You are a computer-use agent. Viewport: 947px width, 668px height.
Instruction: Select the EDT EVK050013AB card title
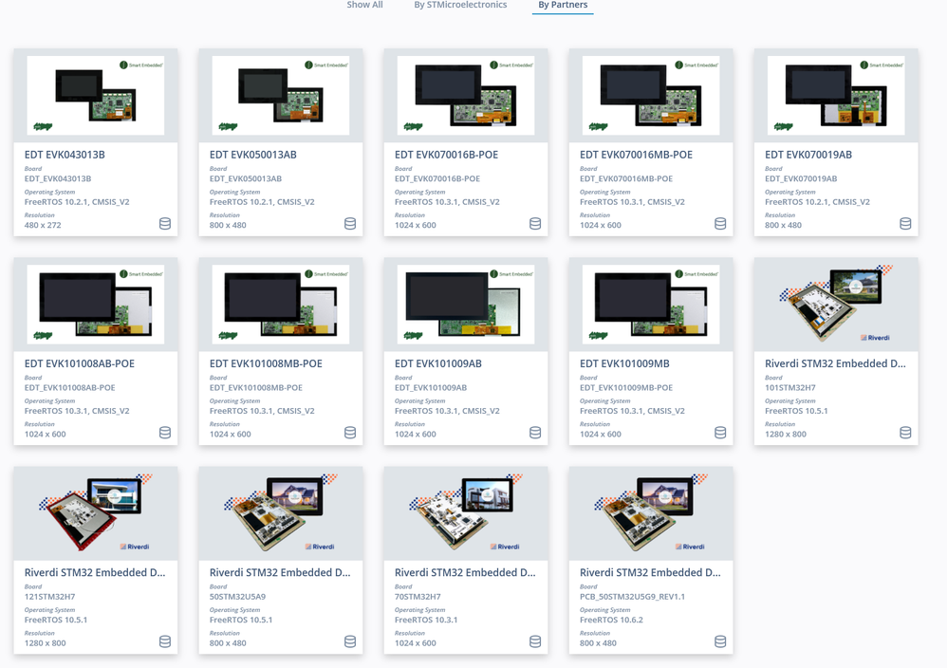click(253, 155)
